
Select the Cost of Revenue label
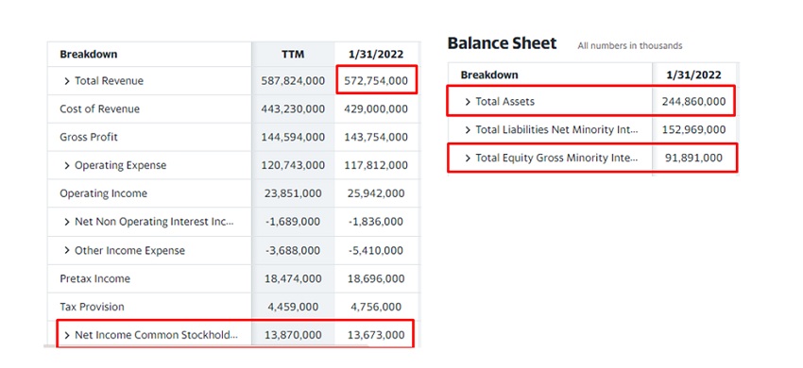pyautogui.click(x=100, y=109)
